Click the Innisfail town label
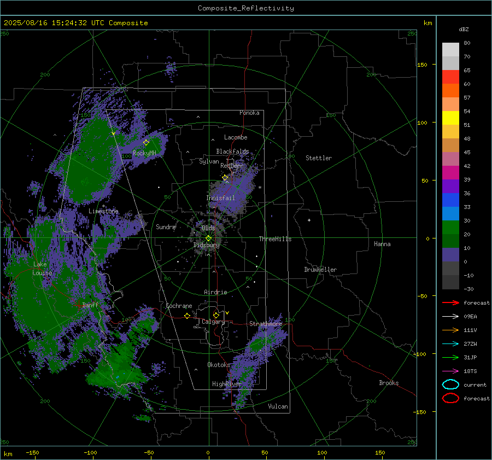Image resolution: width=492 pixels, height=460 pixels. [x=220, y=198]
